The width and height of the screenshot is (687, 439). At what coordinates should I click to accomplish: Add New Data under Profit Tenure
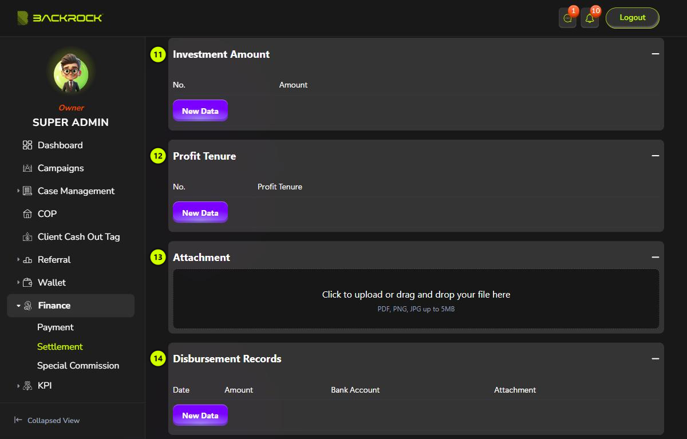pyautogui.click(x=200, y=213)
